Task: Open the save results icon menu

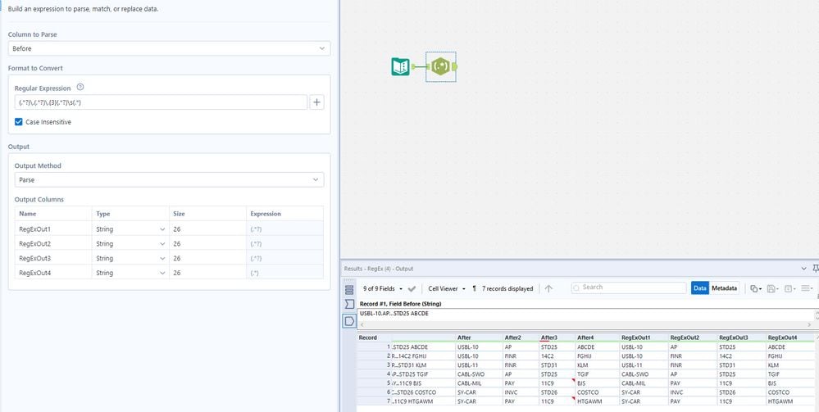Action: [772, 288]
